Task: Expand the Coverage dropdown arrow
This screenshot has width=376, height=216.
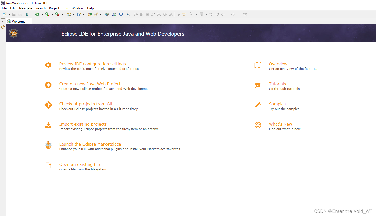Action: [52, 14]
